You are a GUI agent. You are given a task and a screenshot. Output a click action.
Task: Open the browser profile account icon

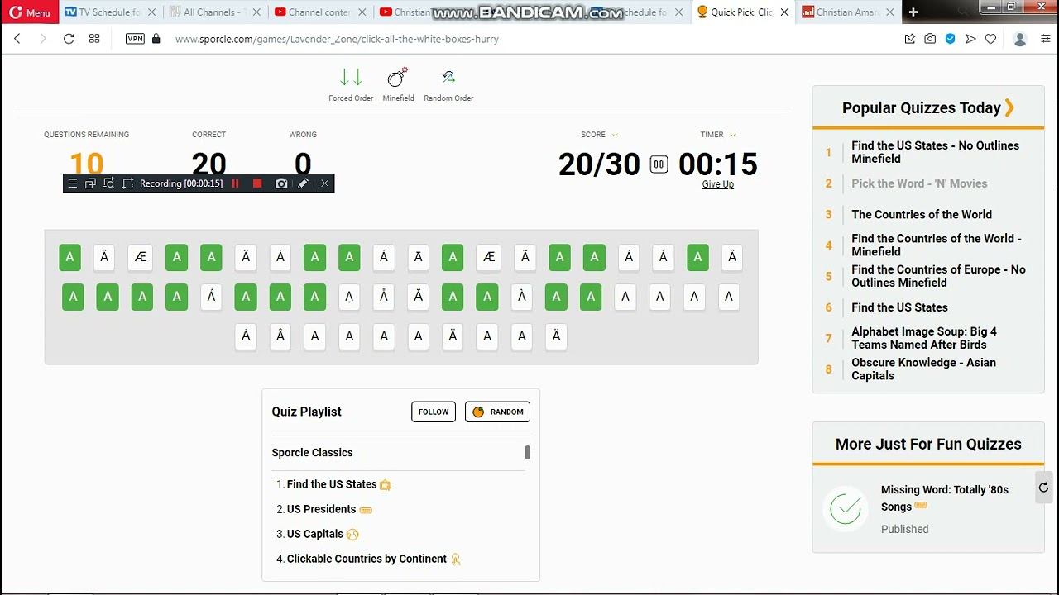tap(1020, 39)
